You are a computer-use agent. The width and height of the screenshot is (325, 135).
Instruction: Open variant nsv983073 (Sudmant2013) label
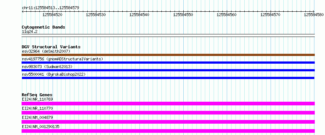47,67
